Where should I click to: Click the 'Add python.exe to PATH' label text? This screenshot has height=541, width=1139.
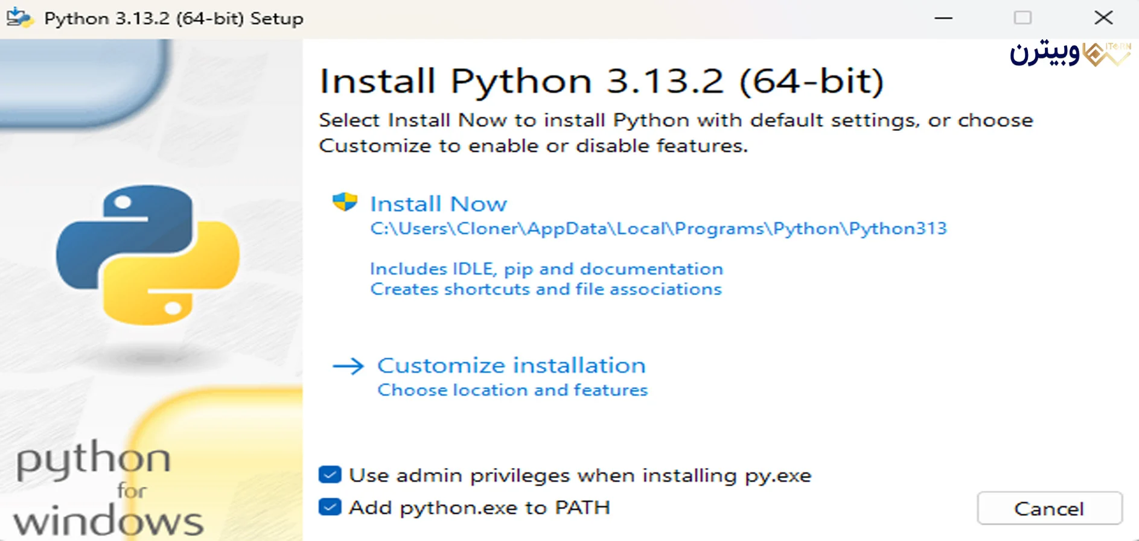479,508
